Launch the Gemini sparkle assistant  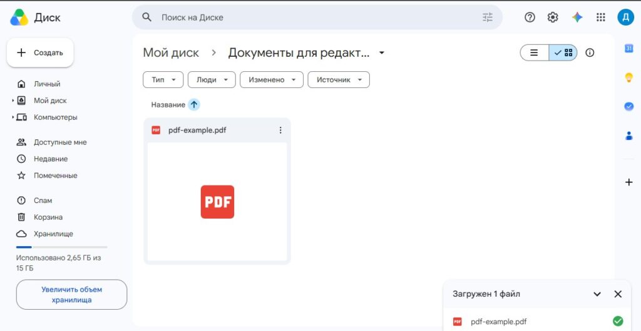pyautogui.click(x=577, y=17)
